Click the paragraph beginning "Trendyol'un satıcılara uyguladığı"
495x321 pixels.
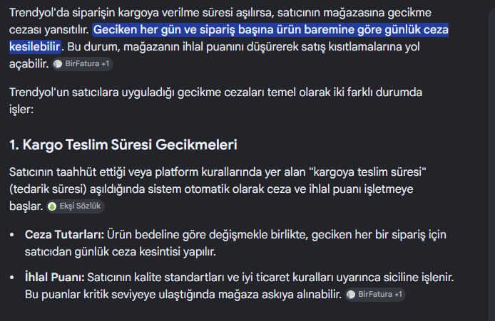click(x=215, y=101)
